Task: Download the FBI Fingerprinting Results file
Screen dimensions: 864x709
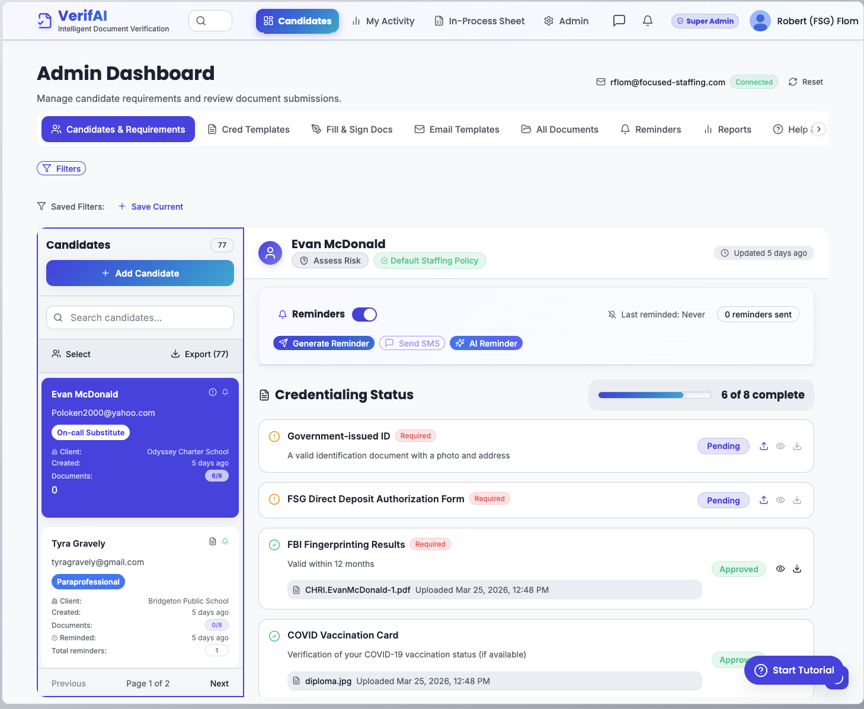Action: [x=797, y=569]
